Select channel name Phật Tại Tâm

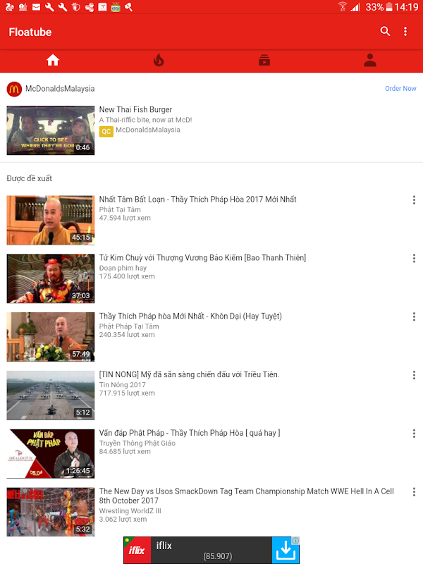coord(120,209)
